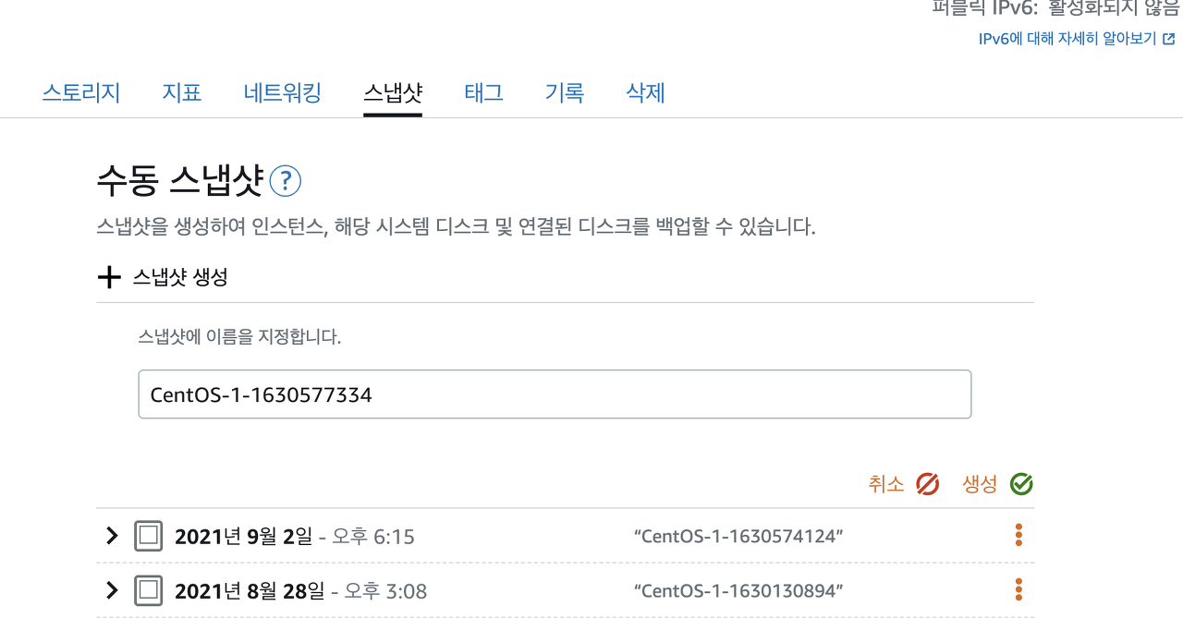This screenshot has width=1183, height=618.
Task: Expand the 2021년 9월 2일 snapshot row
Action: pos(112,536)
